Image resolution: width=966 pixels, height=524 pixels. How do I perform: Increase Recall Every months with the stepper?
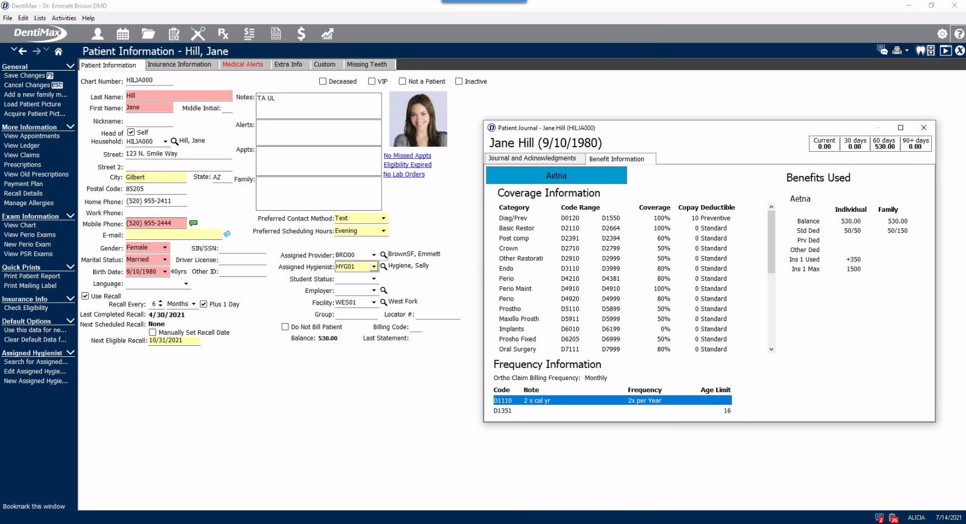click(161, 301)
